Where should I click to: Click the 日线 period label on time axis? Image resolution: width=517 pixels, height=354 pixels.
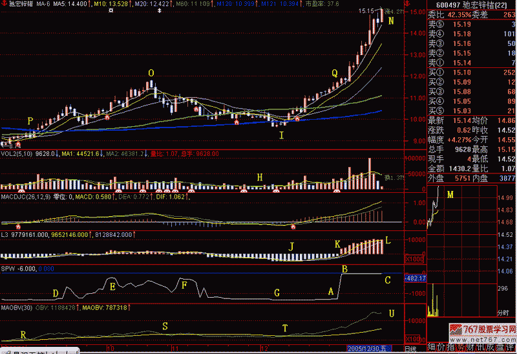pyautogui.click(x=409, y=348)
